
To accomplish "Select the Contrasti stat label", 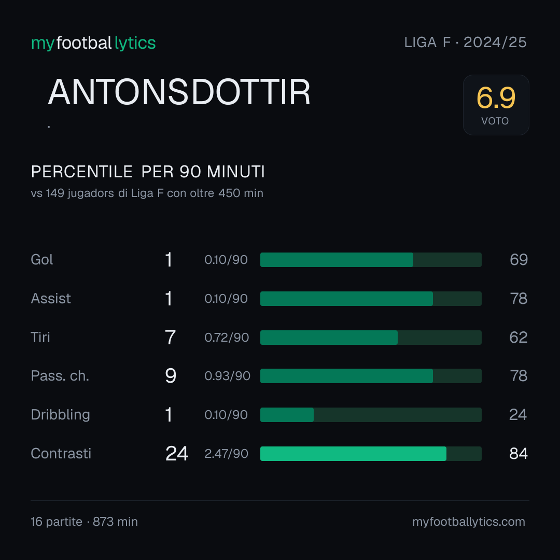I will click(61, 454).
